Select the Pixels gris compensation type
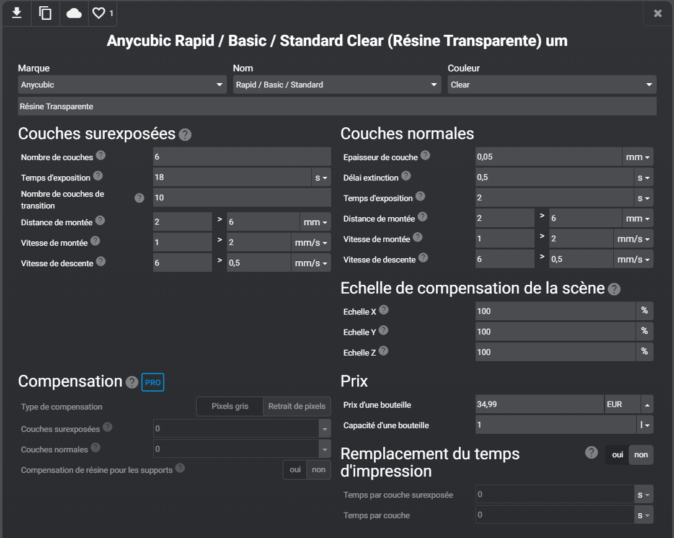 (x=230, y=406)
